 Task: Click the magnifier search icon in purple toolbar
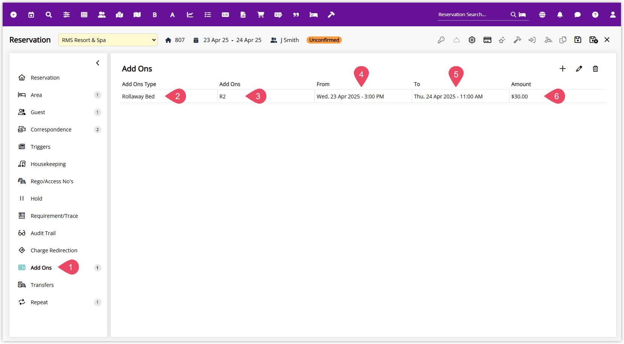(49, 15)
